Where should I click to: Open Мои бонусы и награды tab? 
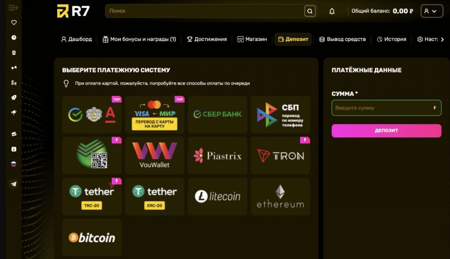pos(139,39)
